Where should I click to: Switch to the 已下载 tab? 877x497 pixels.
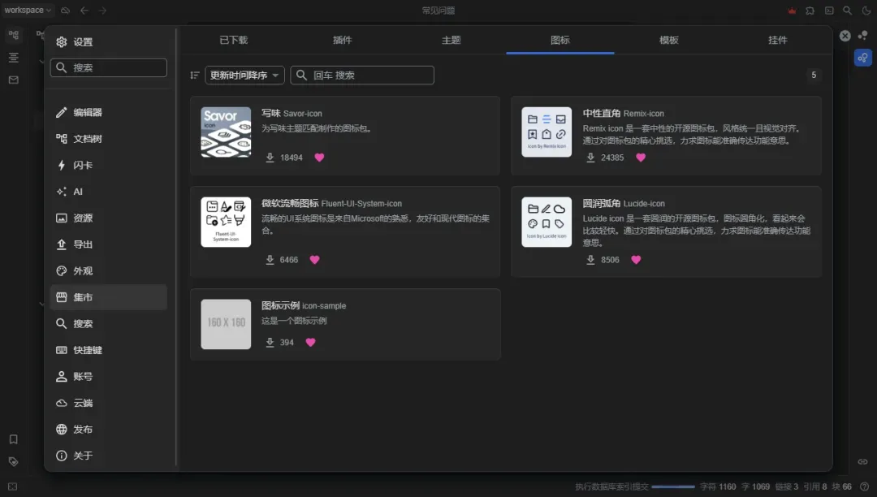pyautogui.click(x=233, y=41)
